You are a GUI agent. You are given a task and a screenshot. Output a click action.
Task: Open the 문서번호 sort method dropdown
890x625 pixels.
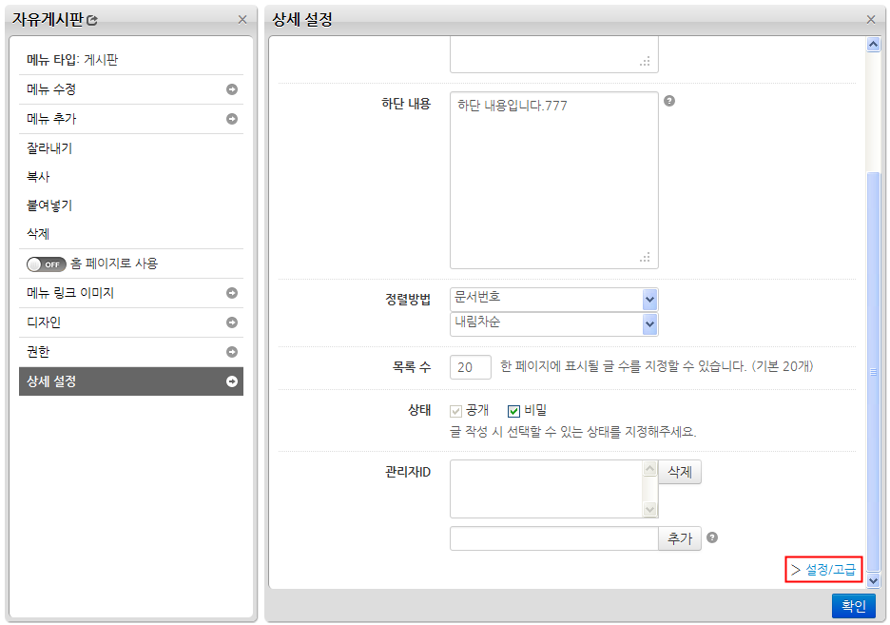[649, 300]
